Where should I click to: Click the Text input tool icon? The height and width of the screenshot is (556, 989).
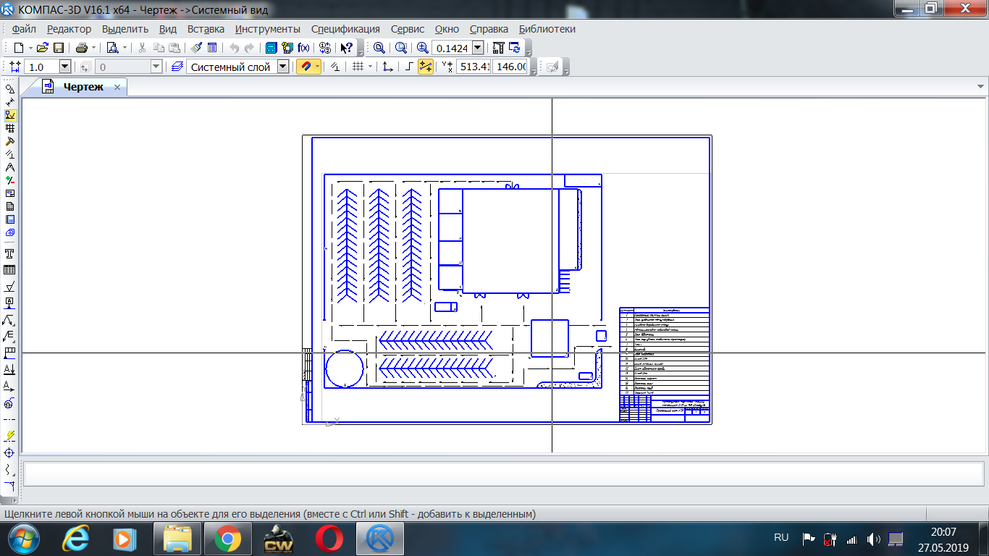point(10,254)
